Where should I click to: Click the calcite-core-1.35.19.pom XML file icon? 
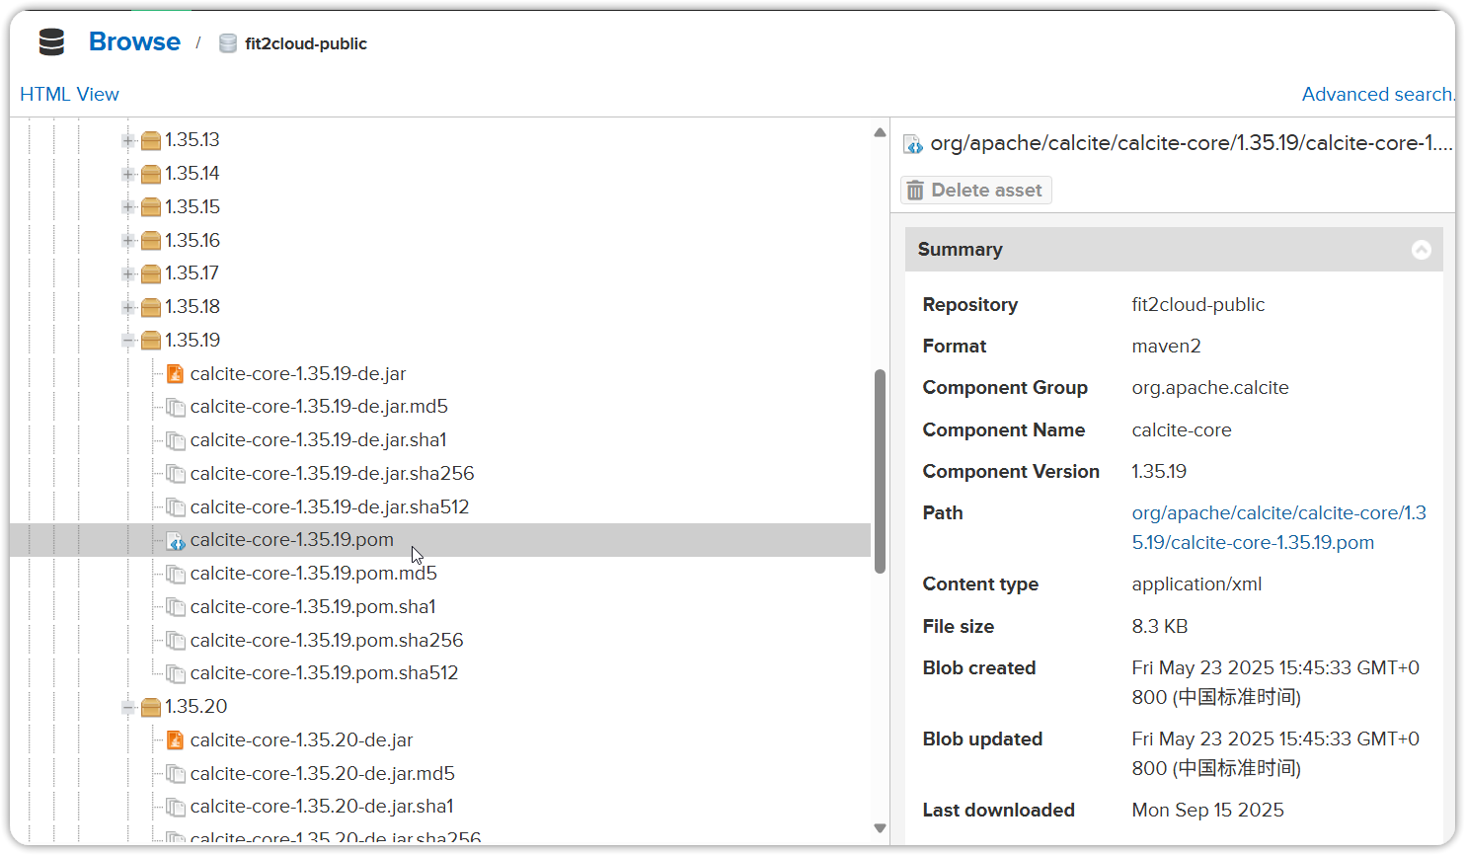click(175, 540)
